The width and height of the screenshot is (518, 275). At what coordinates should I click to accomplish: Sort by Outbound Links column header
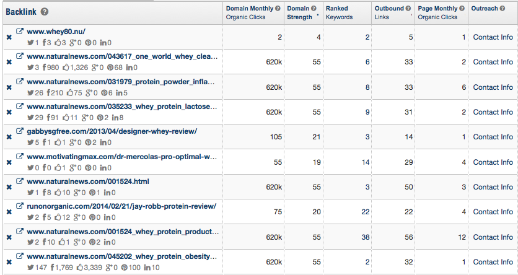[389, 13]
